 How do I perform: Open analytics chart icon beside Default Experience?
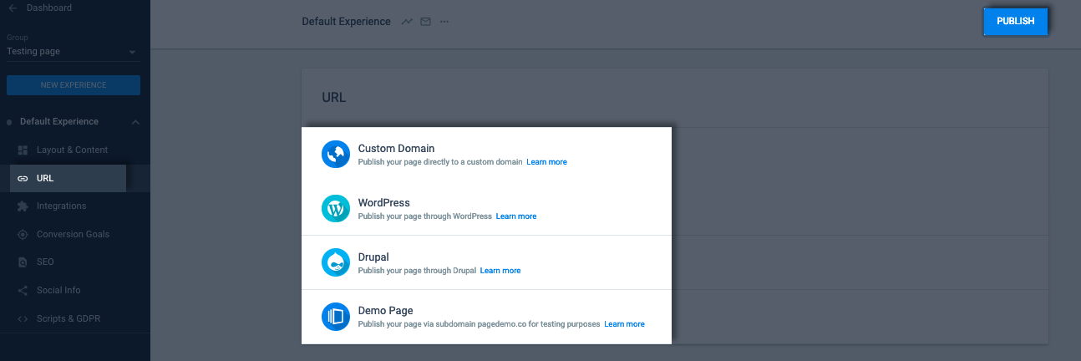click(x=407, y=22)
